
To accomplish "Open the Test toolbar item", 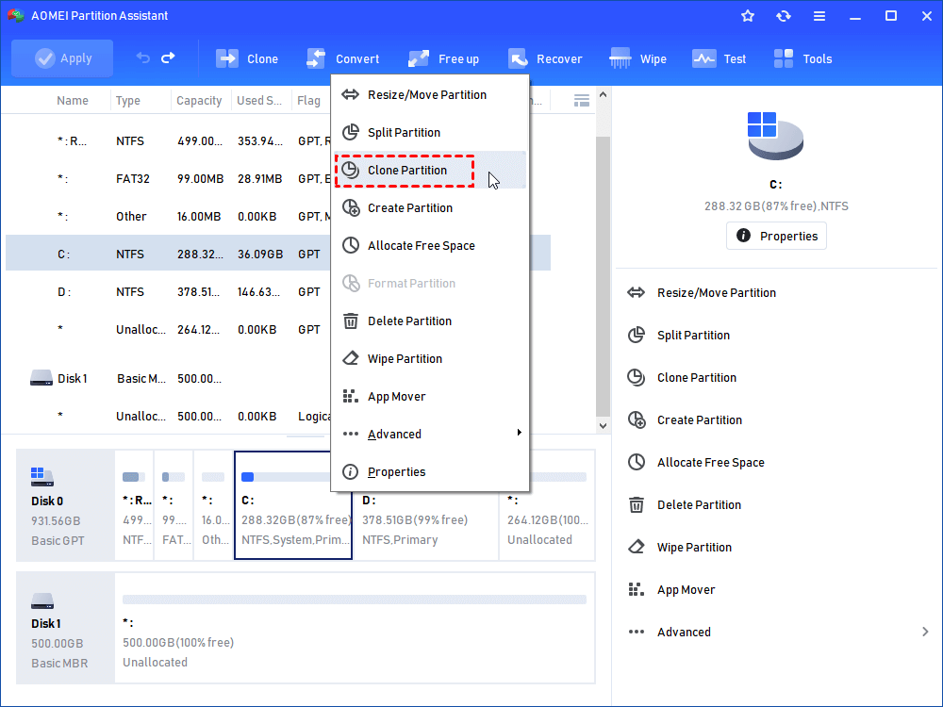I will pyautogui.click(x=720, y=58).
